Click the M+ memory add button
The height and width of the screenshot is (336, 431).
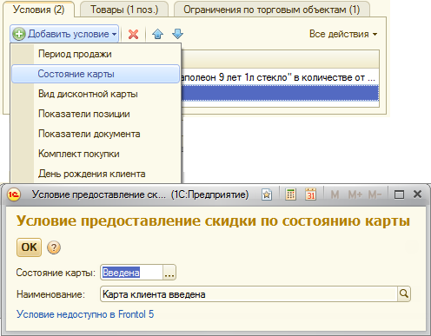pos(355,194)
